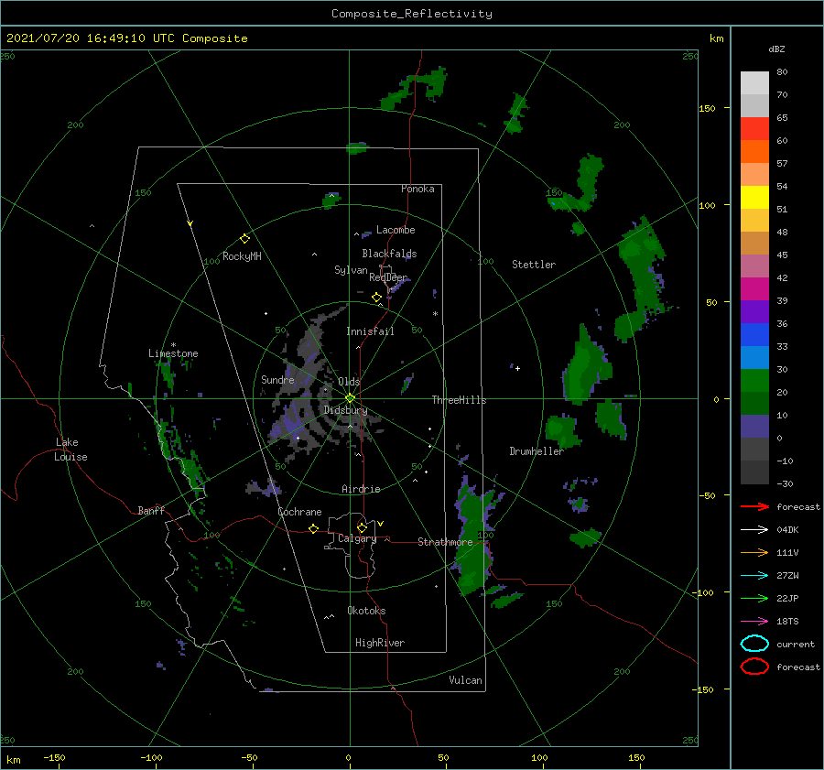Click the Sundre map label
This screenshot has width=824, height=770.
pos(277,379)
